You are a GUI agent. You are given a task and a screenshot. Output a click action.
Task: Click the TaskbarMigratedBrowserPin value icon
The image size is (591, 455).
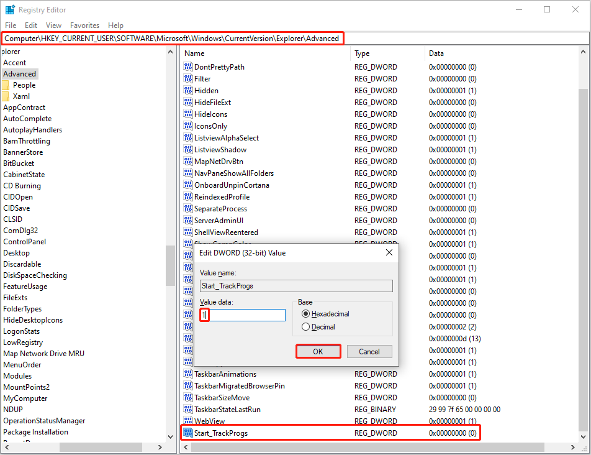(x=188, y=385)
